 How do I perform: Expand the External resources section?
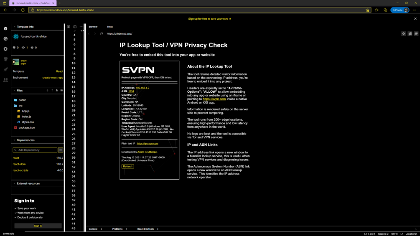[x=15, y=183]
